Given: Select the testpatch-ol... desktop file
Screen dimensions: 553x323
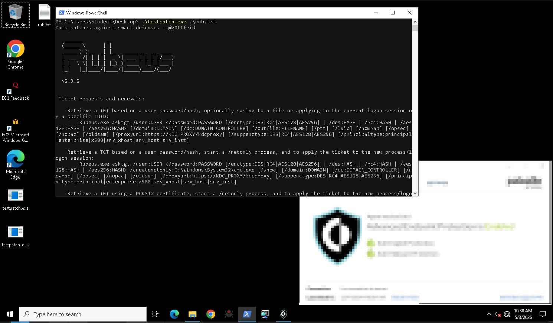Looking at the screenshot, I should click(15, 236).
